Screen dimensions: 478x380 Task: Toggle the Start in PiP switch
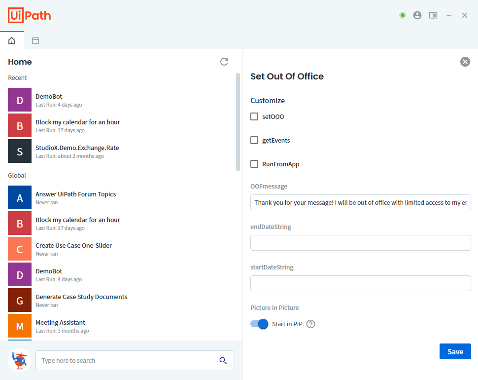click(259, 324)
